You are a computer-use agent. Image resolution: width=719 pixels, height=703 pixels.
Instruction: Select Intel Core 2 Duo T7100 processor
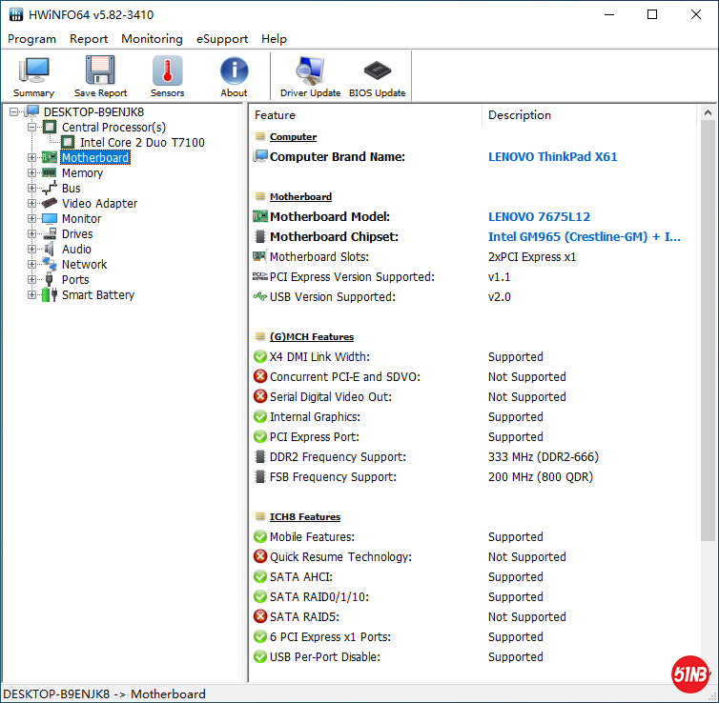point(142,143)
